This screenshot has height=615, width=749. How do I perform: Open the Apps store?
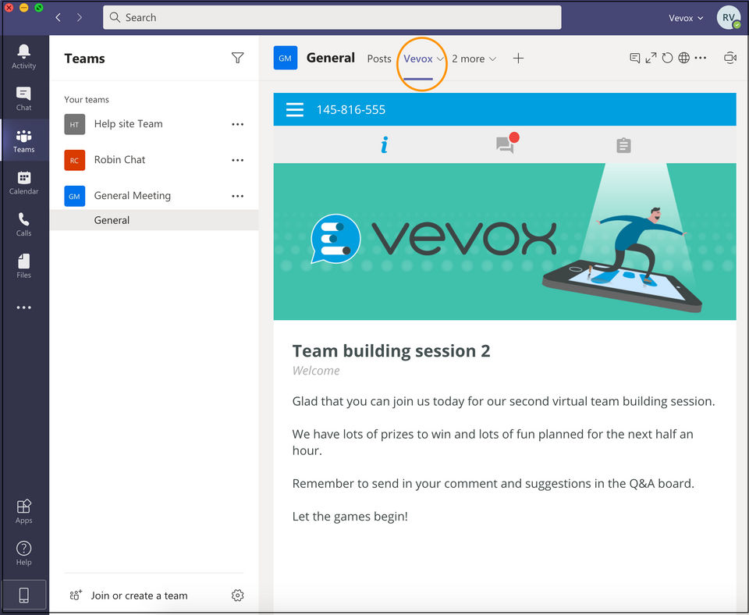click(24, 512)
